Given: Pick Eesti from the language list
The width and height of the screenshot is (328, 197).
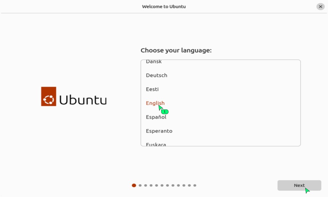Looking at the screenshot, I should (152, 89).
